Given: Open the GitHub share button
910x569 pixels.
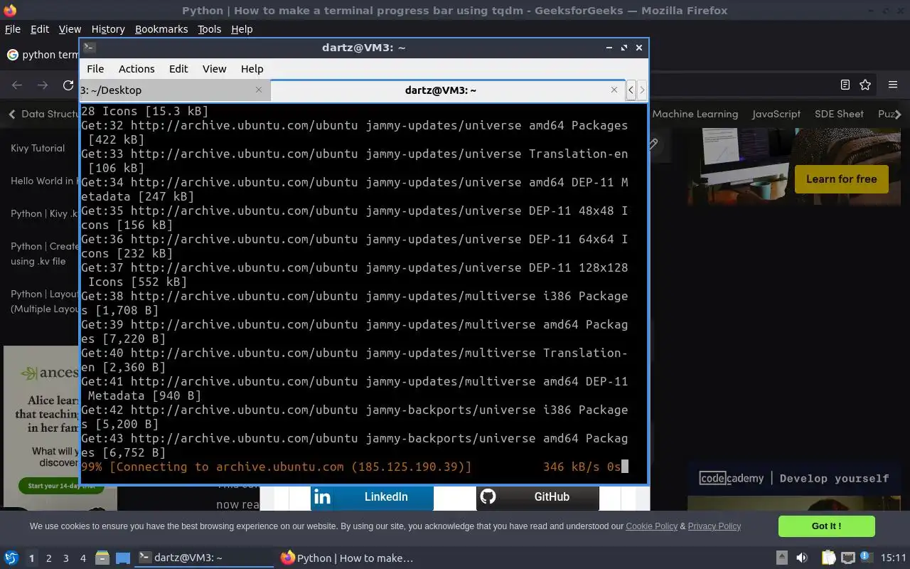Looking at the screenshot, I should tap(537, 497).
